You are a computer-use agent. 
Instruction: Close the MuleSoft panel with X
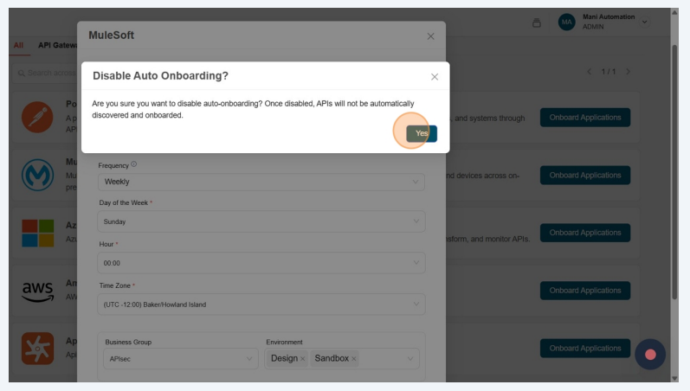tap(430, 36)
